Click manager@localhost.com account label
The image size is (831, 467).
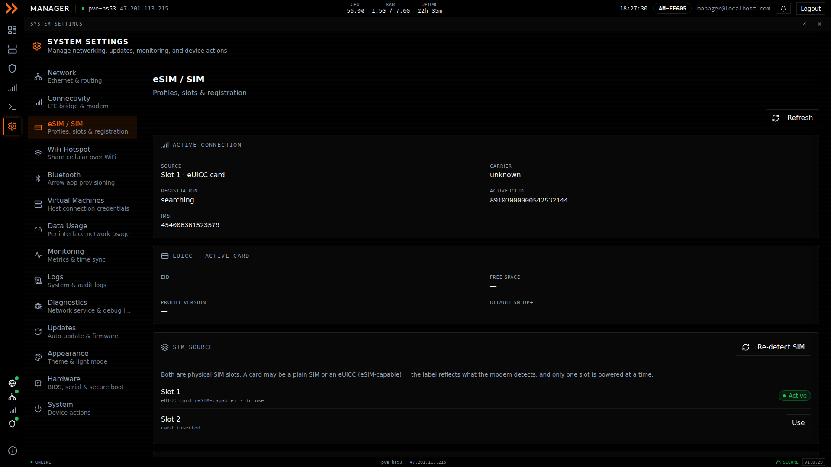(733, 9)
